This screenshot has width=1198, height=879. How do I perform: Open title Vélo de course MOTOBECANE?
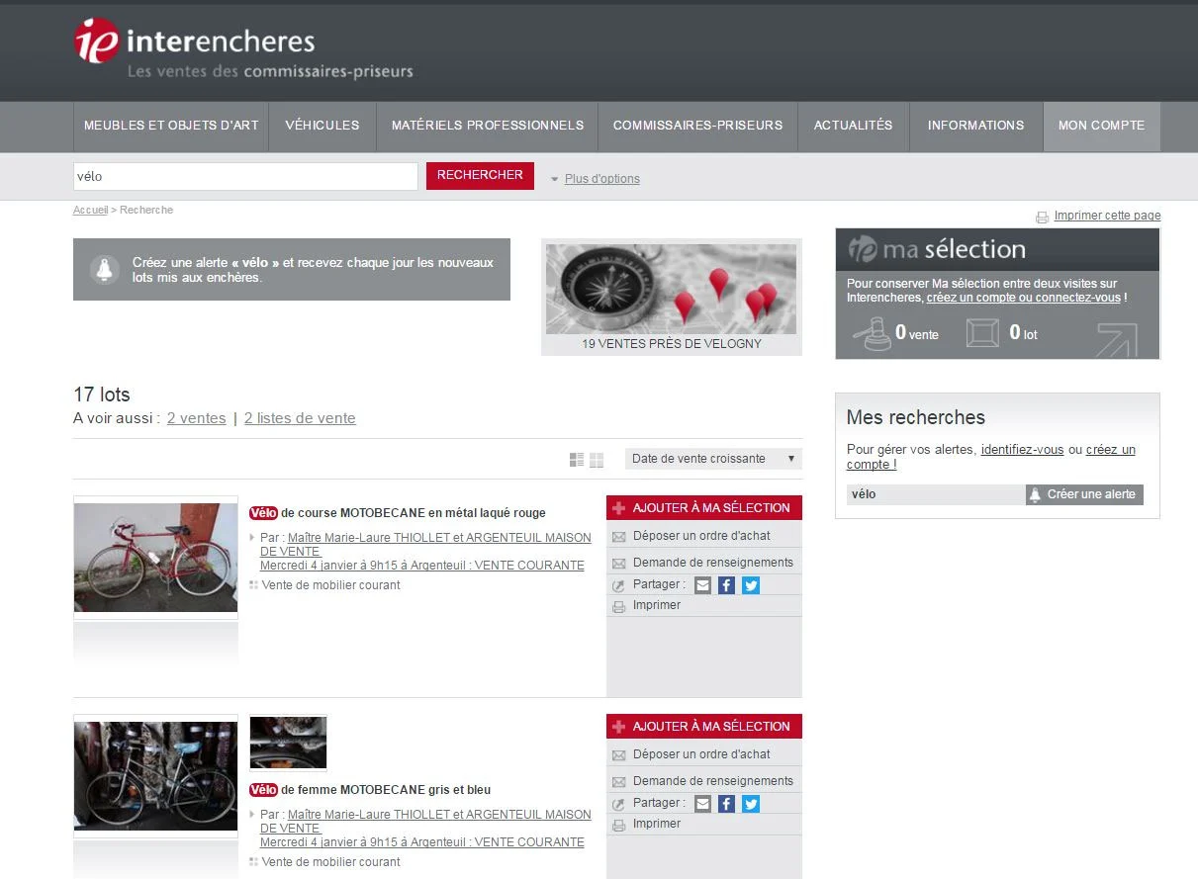point(398,513)
